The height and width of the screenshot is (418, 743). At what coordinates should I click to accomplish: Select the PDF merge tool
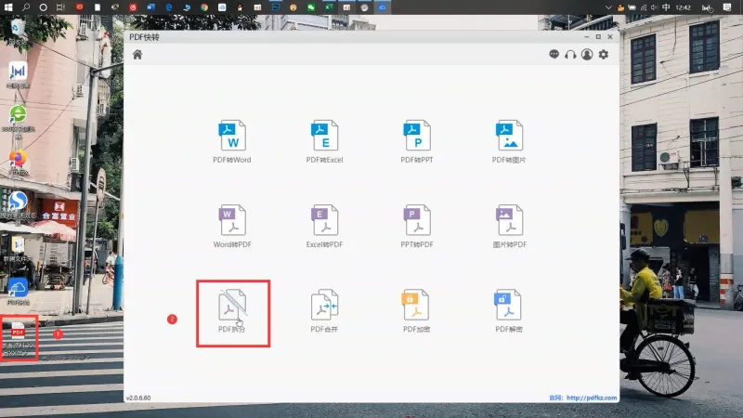324,311
